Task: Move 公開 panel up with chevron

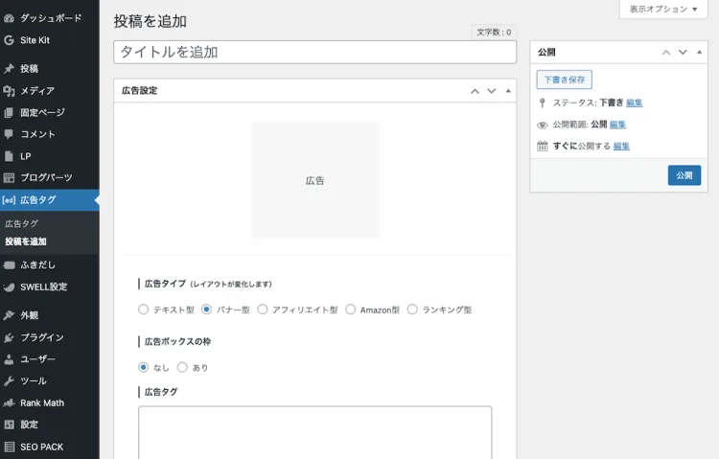Action: (x=666, y=53)
